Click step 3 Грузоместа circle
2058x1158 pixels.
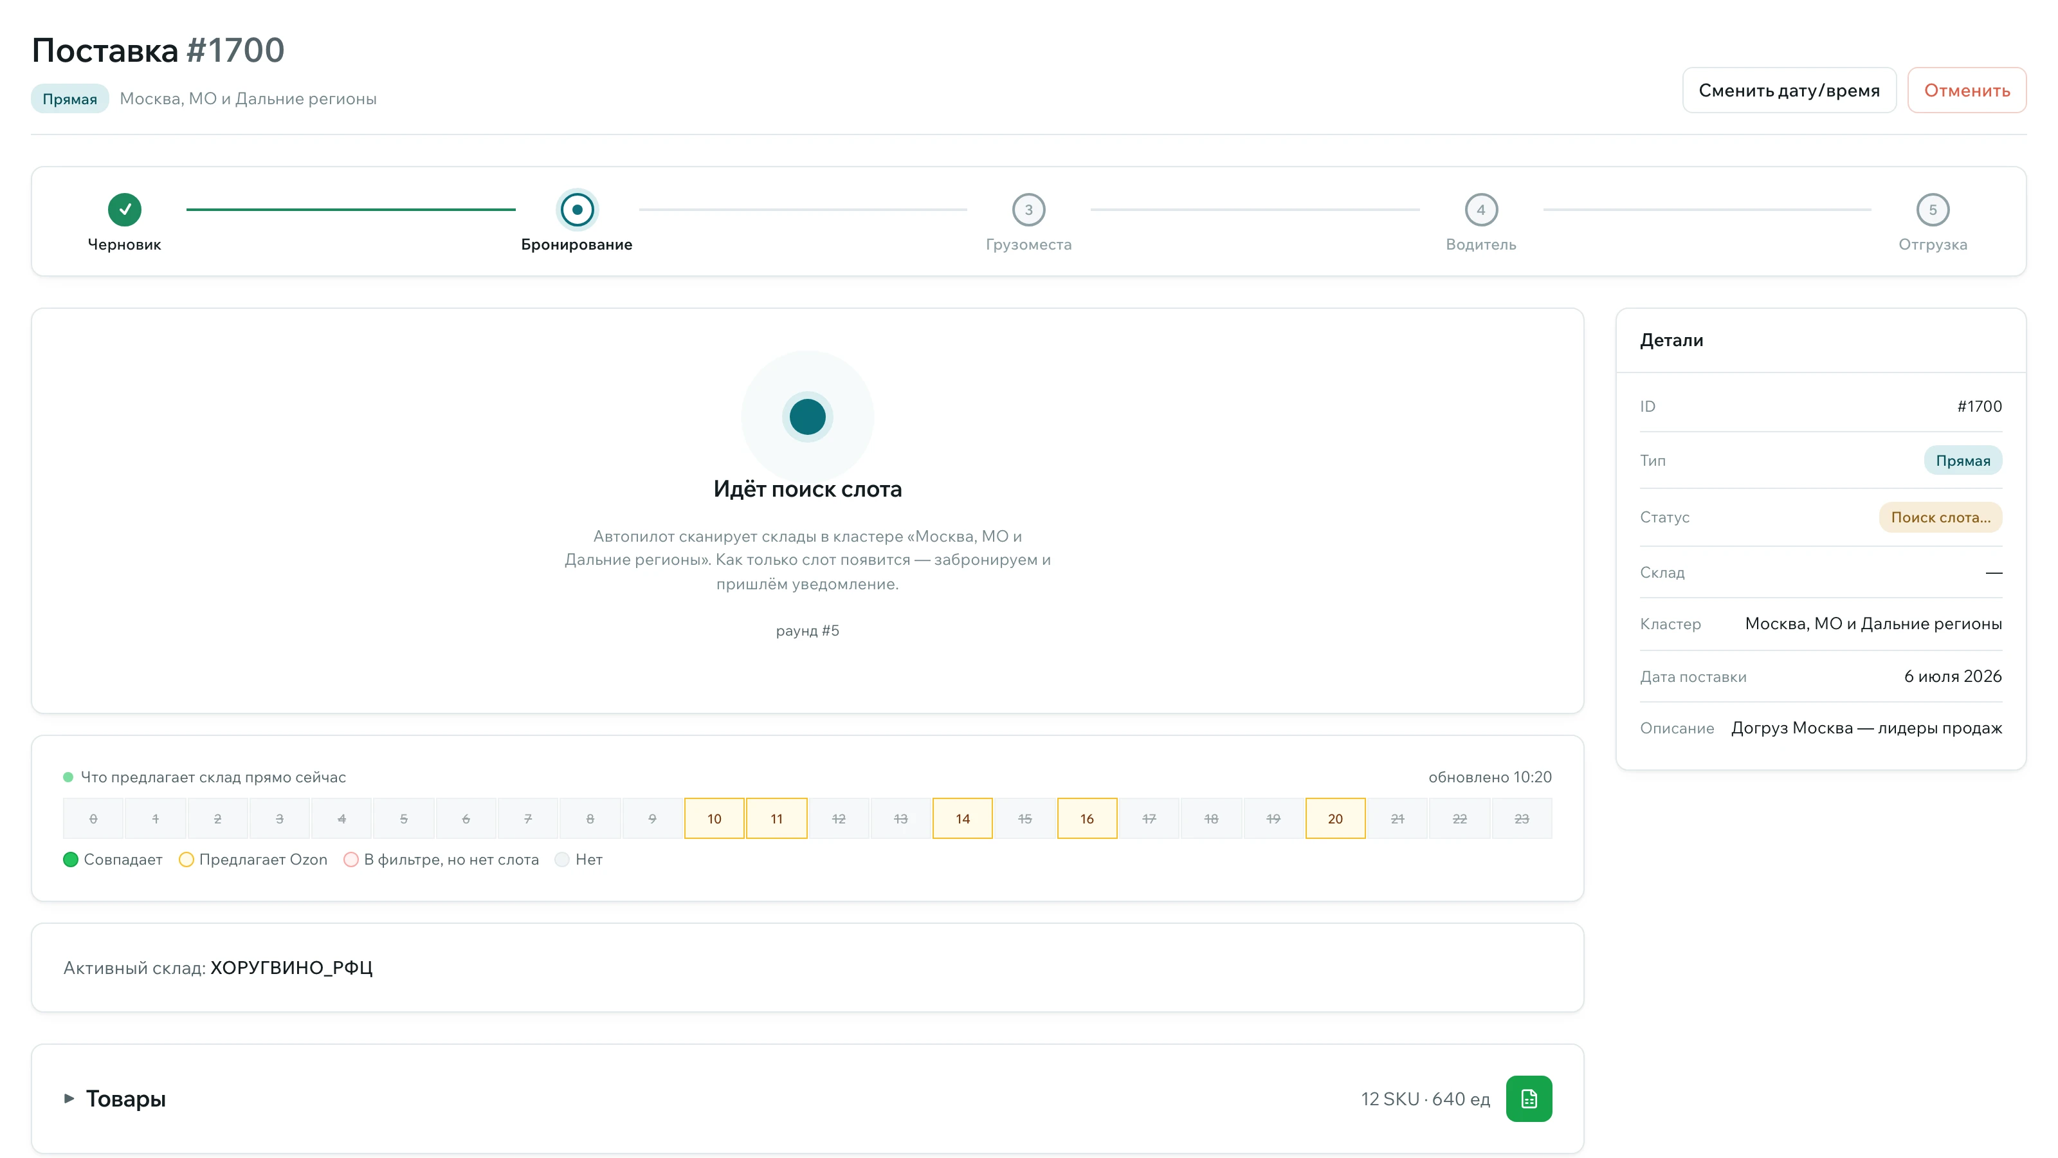(1028, 209)
